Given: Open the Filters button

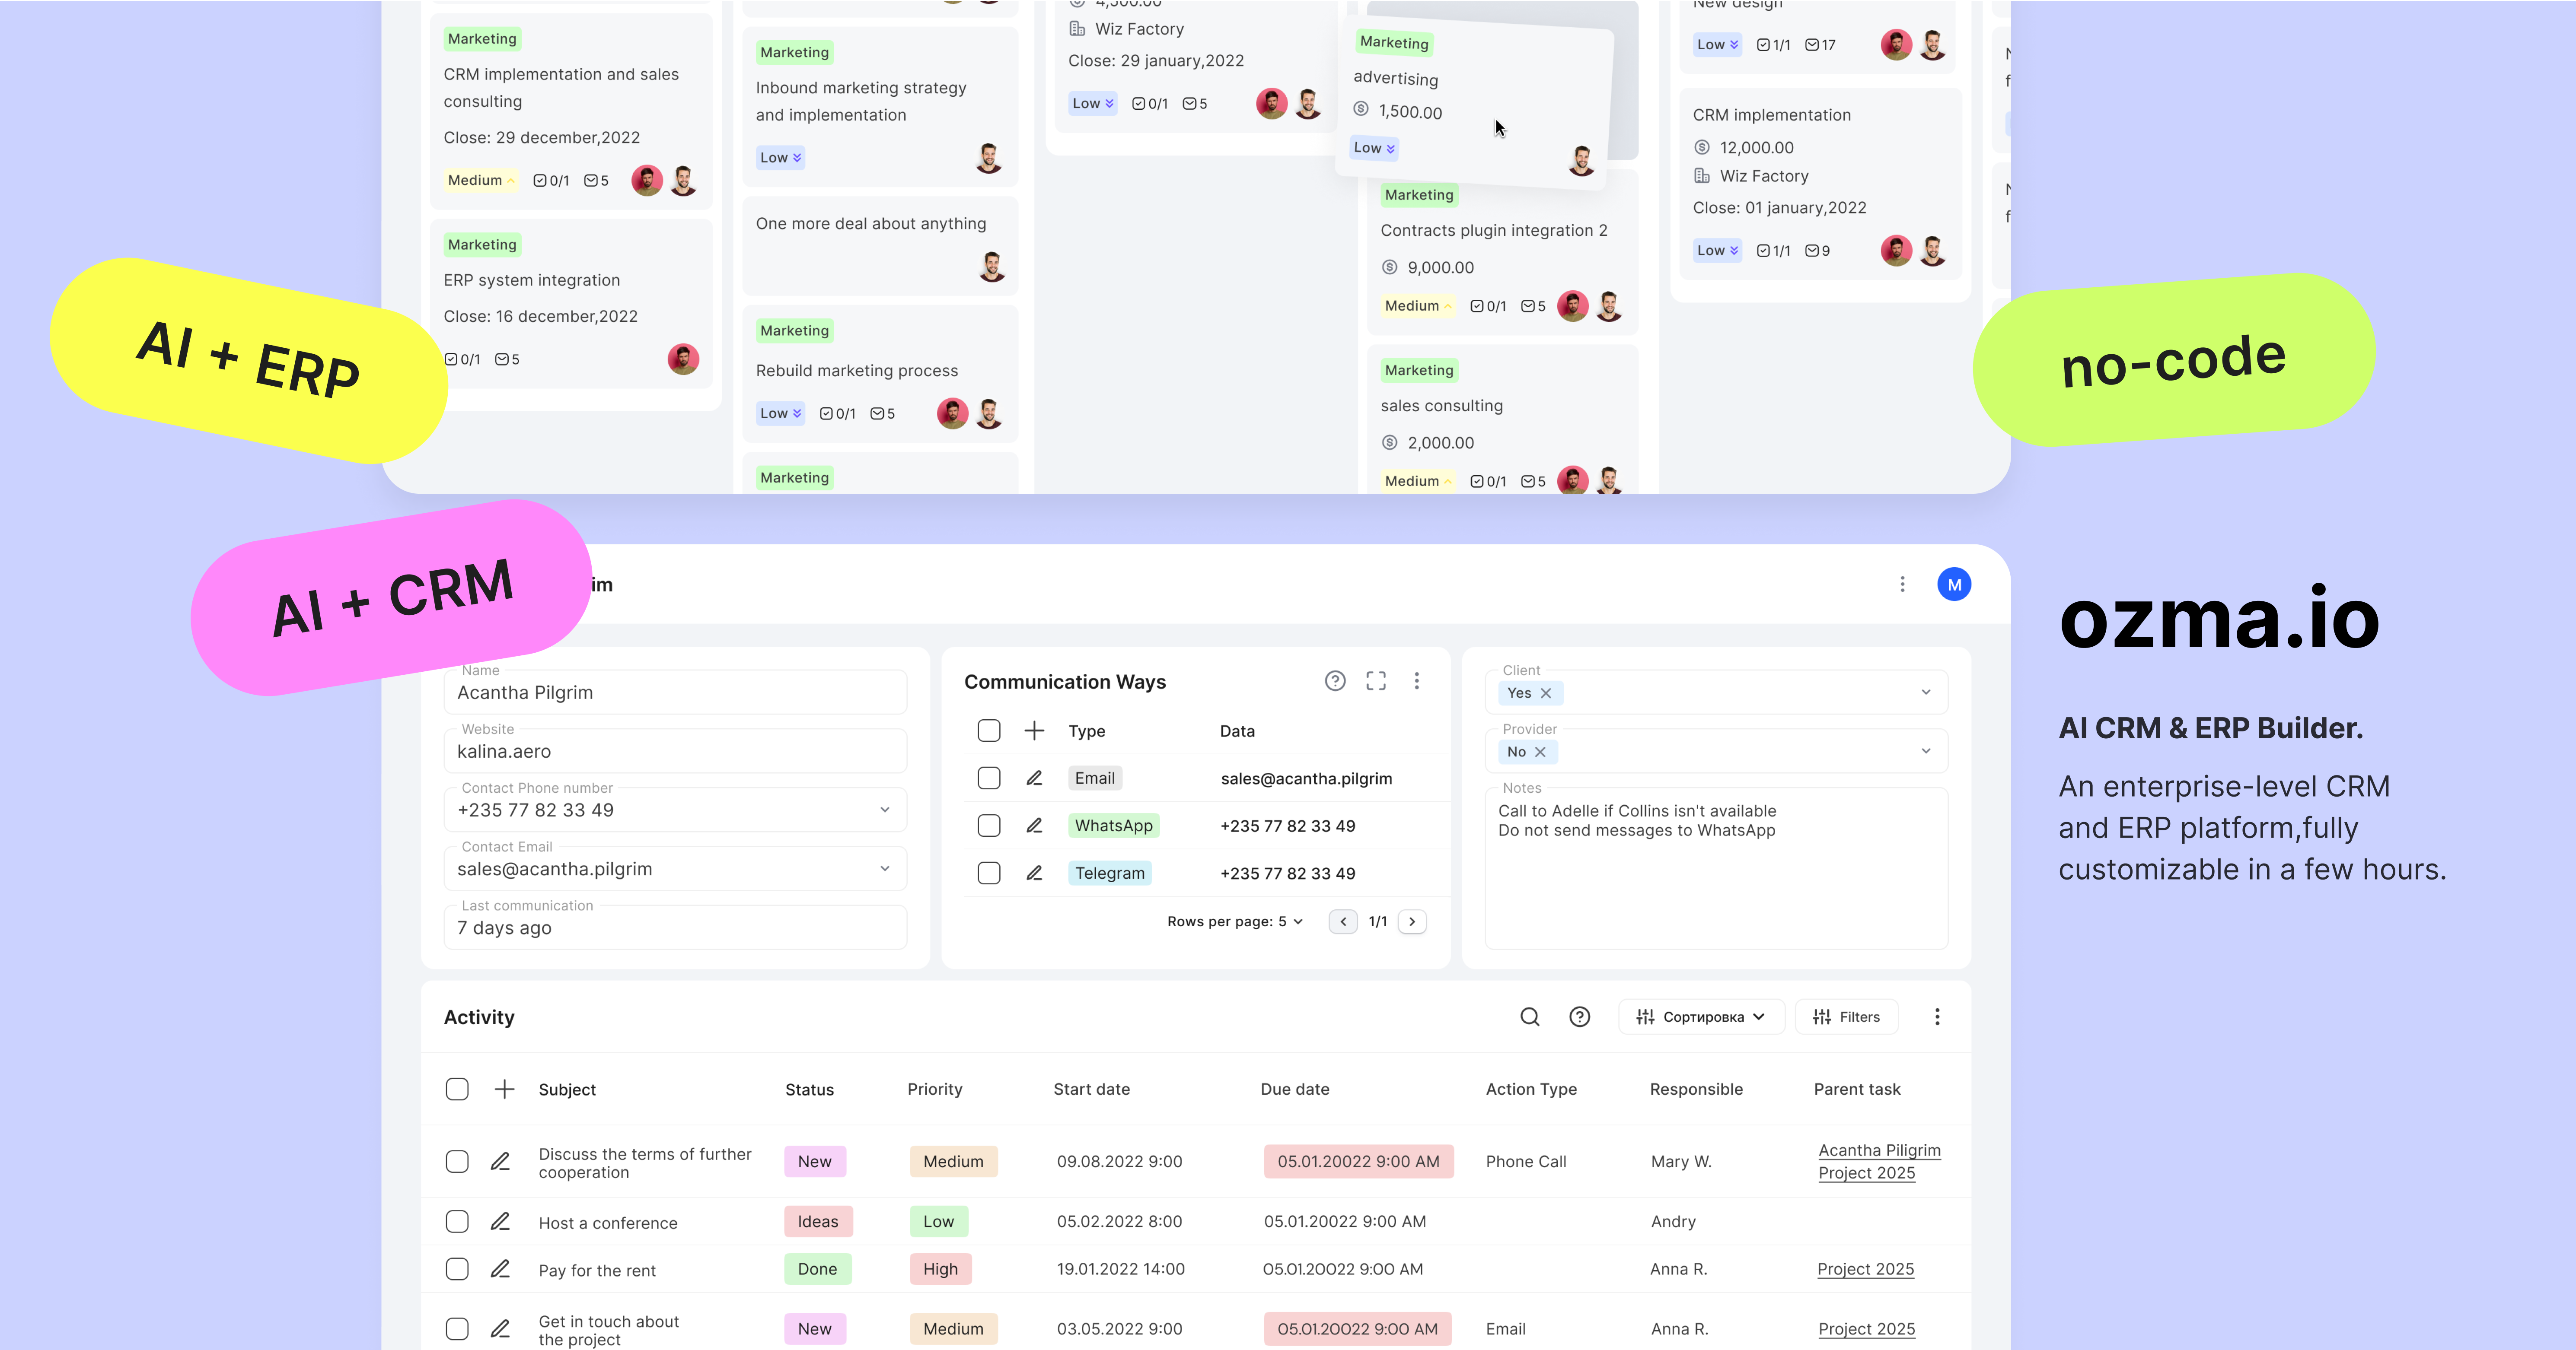Looking at the screenshot, I should (1846, 1016).
